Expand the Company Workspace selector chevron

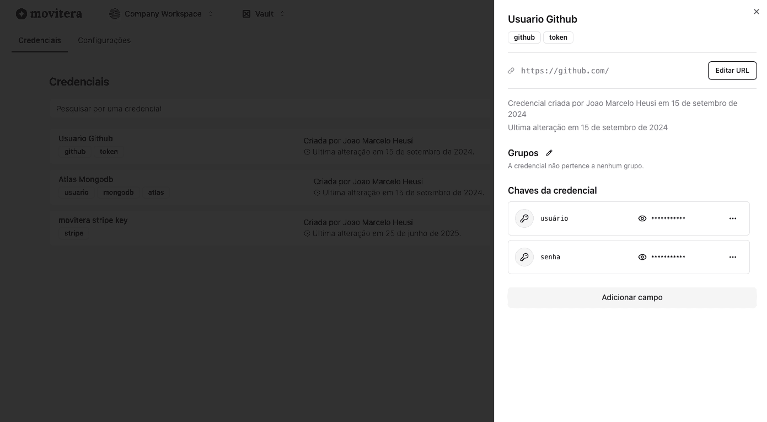coord(211,14)
